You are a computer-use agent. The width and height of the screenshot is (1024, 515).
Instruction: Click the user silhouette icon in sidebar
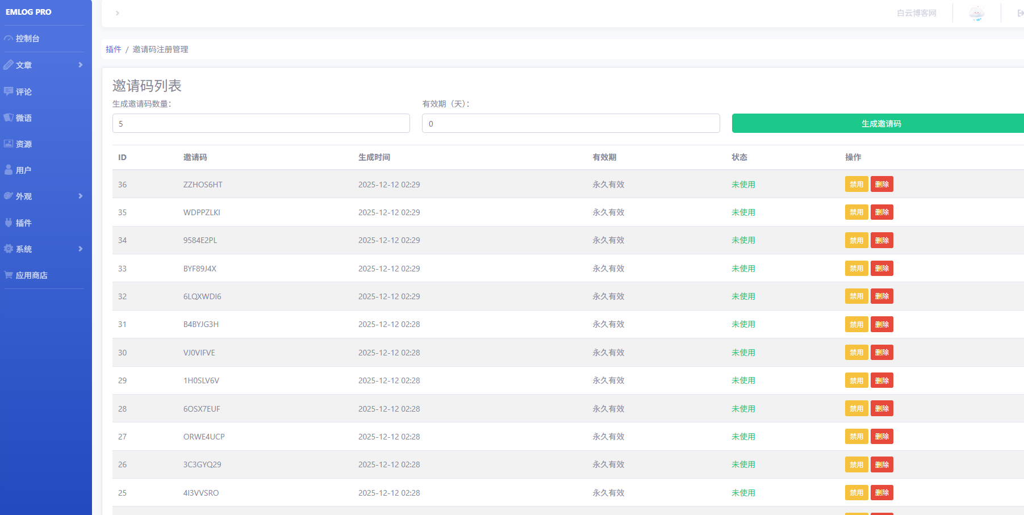pos(9,170)
